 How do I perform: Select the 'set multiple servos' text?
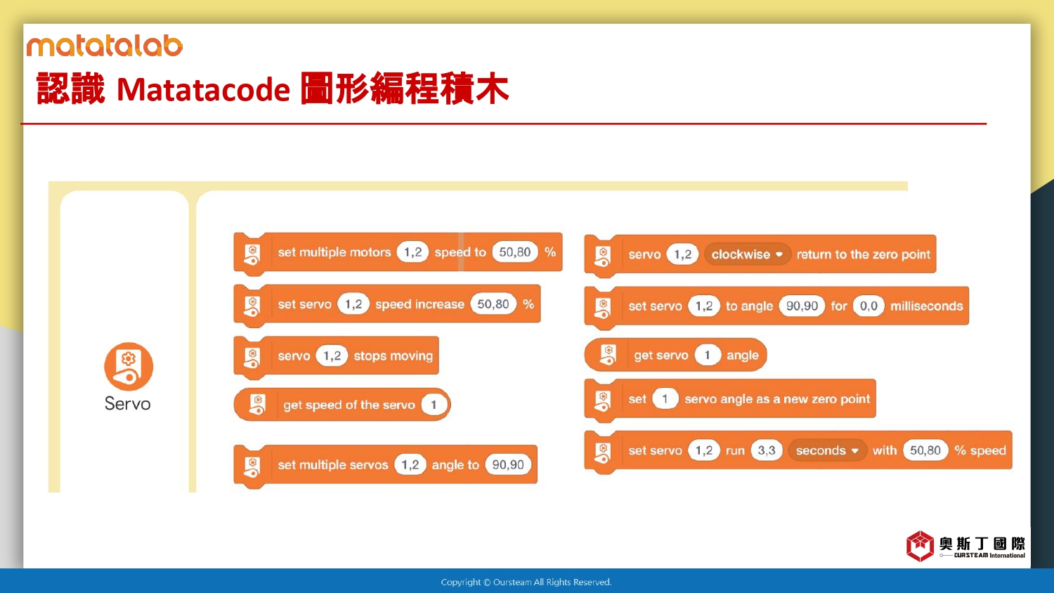pos(333,465)
